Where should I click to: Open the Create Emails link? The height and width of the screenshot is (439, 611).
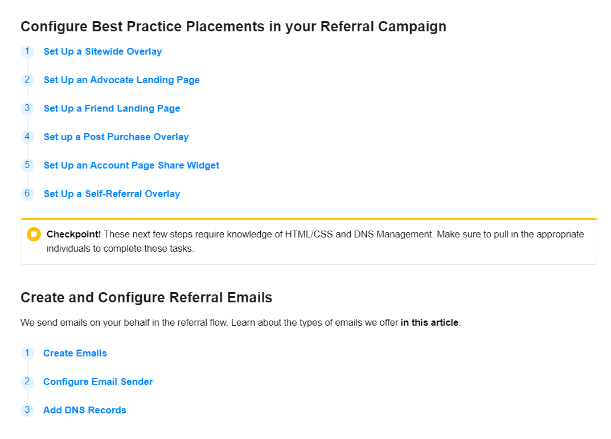click(75, 354)
